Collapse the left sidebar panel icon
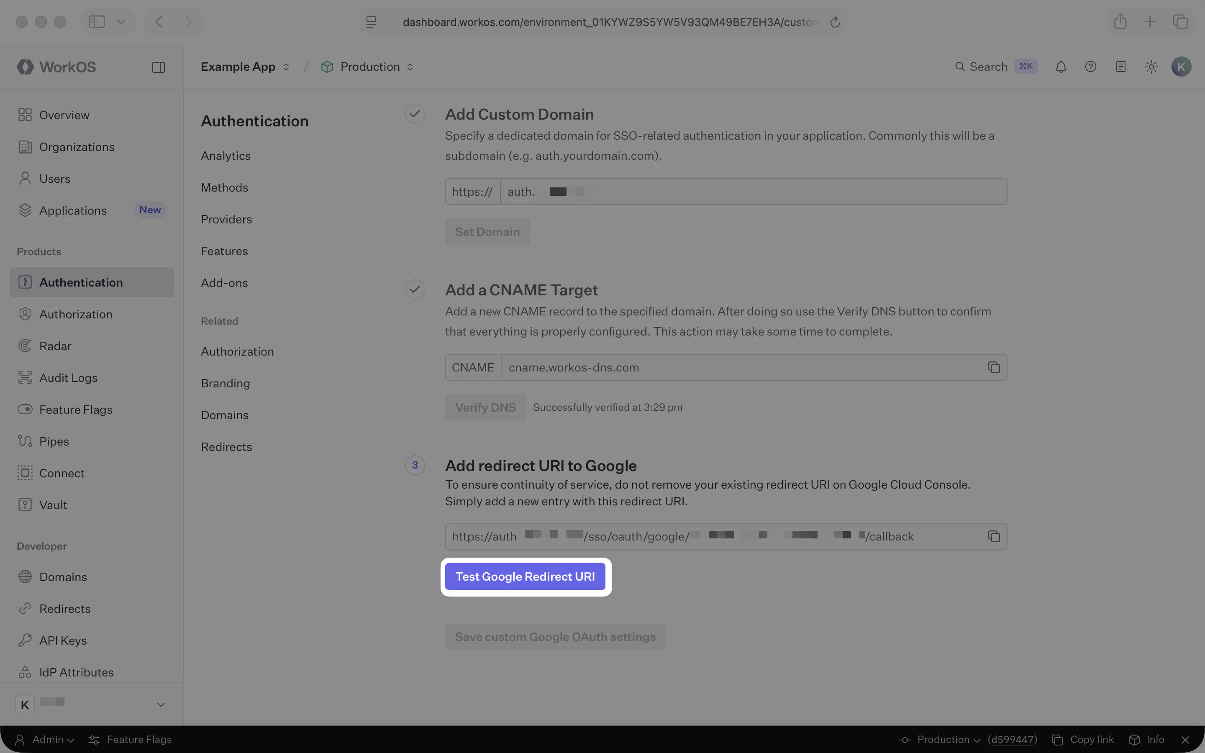This screenshot has width=1205, height=753. coord(158,67)
